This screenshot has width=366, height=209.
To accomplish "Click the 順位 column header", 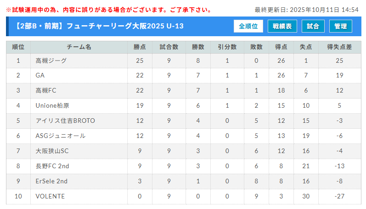I will (18, 47).
